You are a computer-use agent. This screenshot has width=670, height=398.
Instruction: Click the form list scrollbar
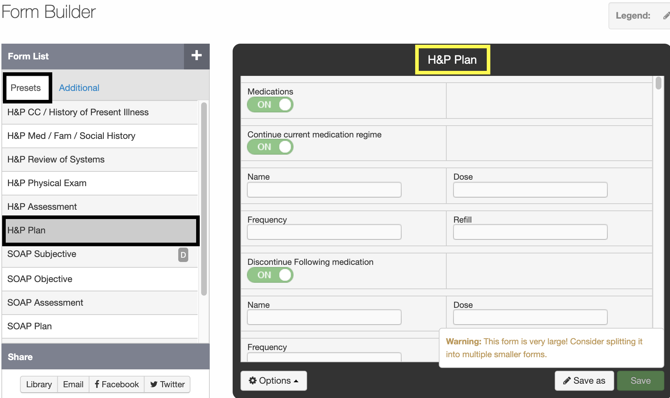(x=204, y=199)
